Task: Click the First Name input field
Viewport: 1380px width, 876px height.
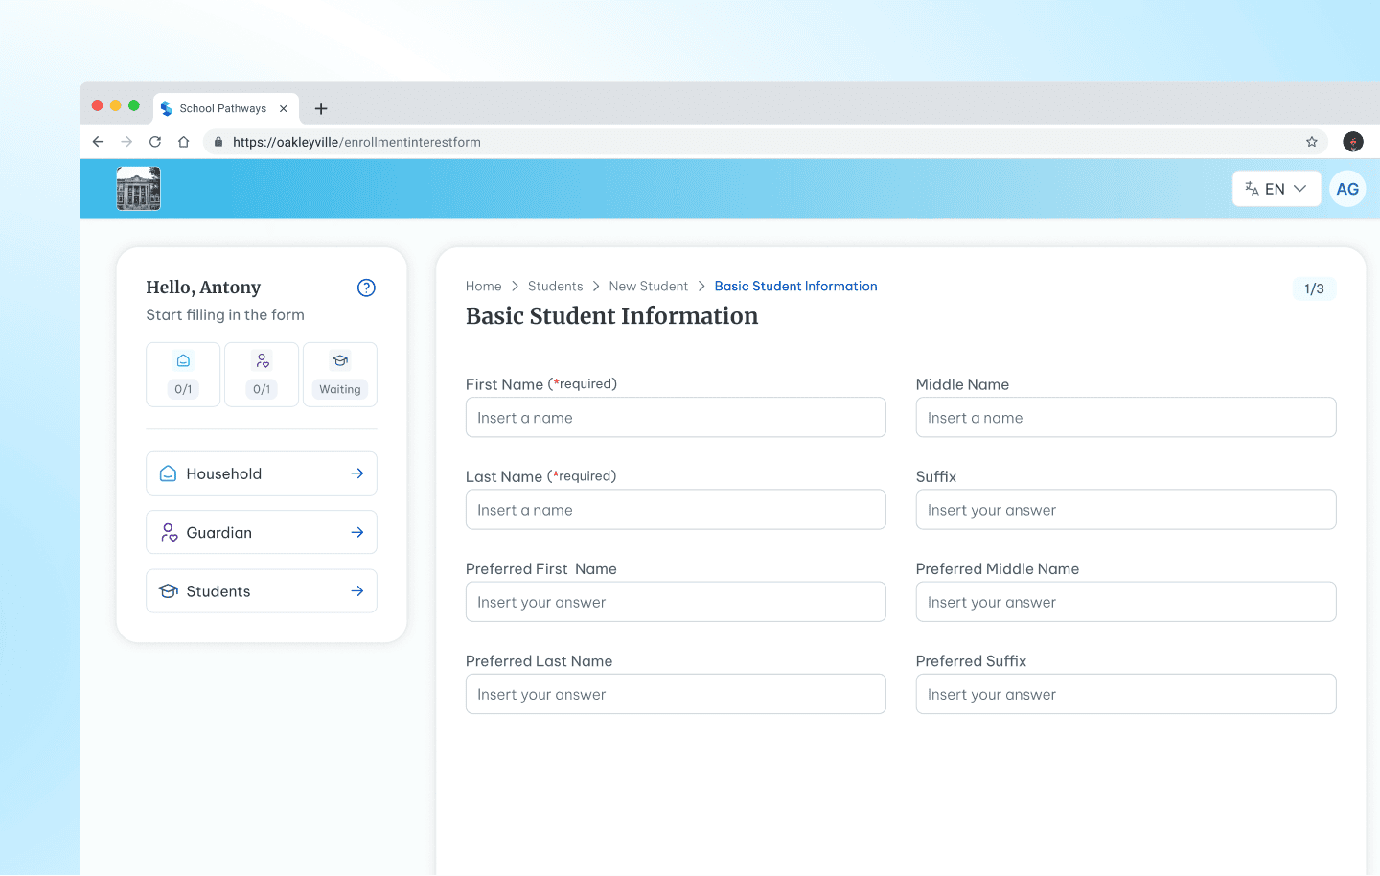Action: 676,417
